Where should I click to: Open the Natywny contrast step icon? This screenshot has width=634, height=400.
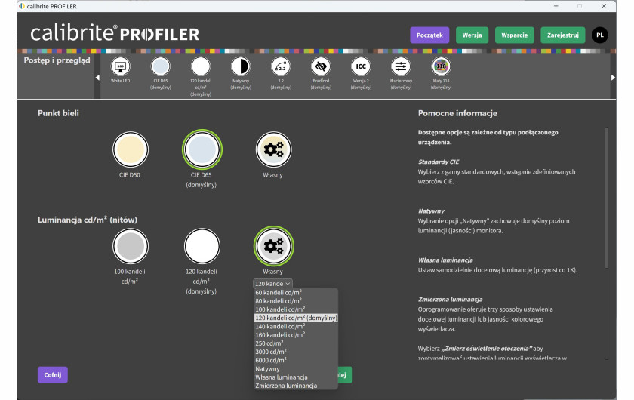coord(241,66)
